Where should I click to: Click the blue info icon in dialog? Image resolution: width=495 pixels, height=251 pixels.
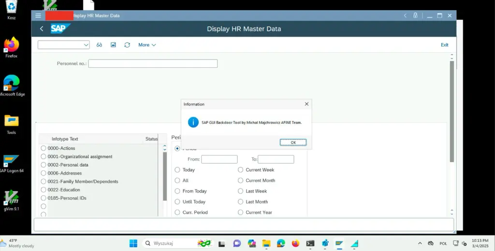[193, 122]
